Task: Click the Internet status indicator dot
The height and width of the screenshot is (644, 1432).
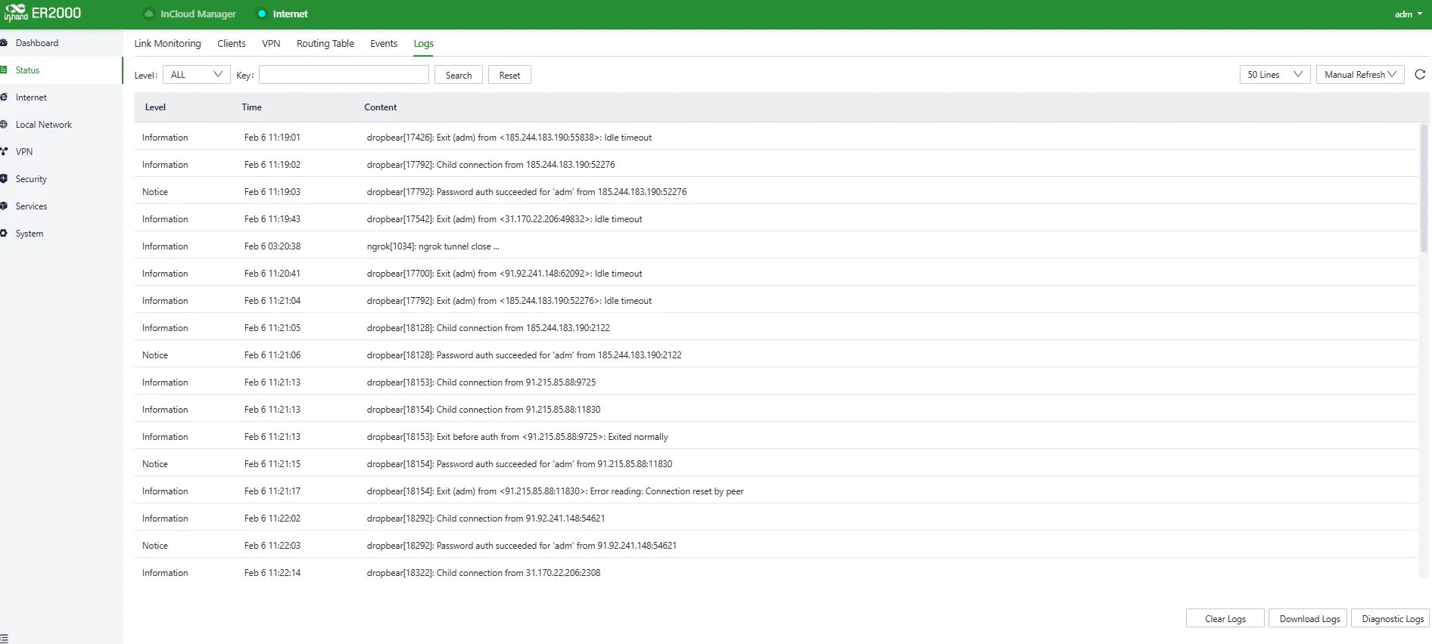Action: 262,14
